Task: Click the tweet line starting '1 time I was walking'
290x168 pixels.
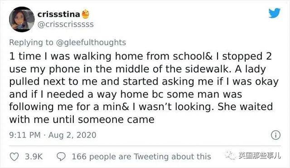Action: [140, 56]
